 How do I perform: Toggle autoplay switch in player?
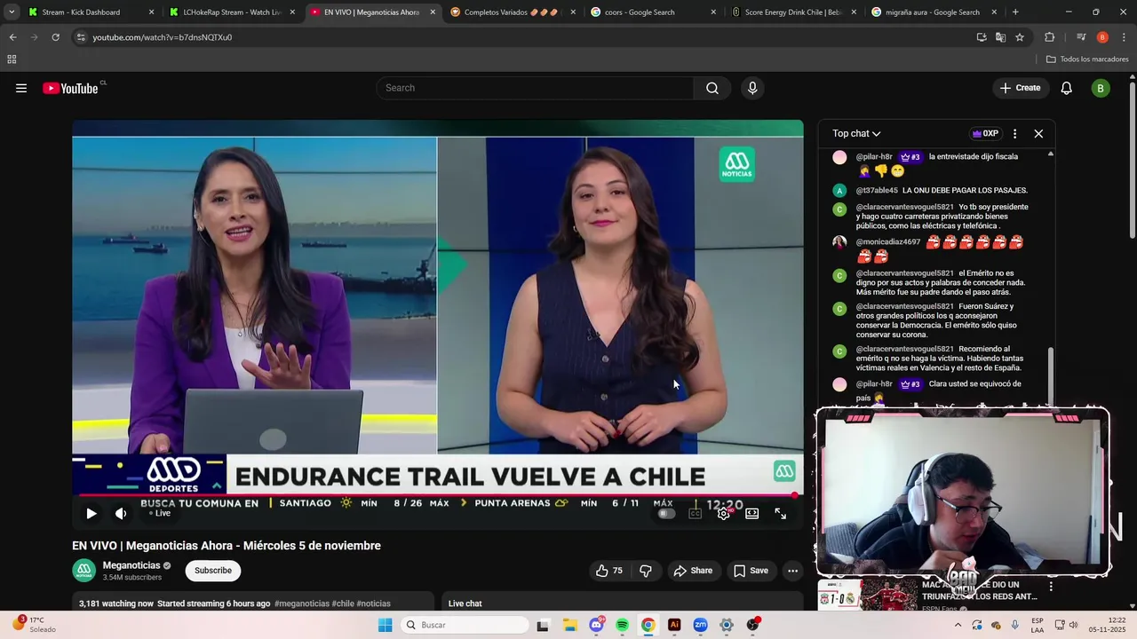pos(666,513)
